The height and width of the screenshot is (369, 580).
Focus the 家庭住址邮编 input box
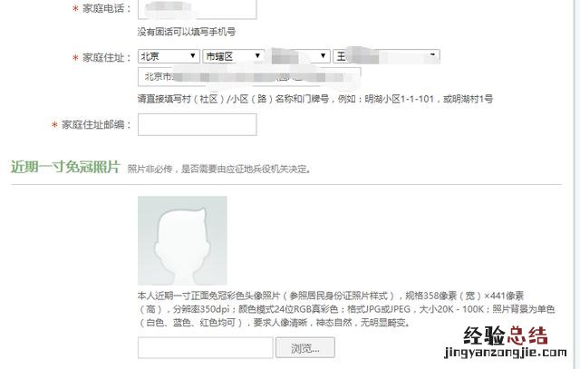coord(198,124)
